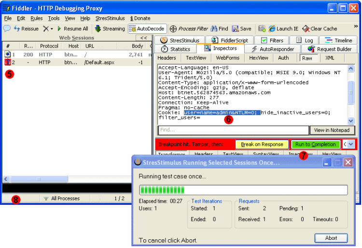Open the Remove dropdown arrow
362x248 pixels.
coord(52,29)
